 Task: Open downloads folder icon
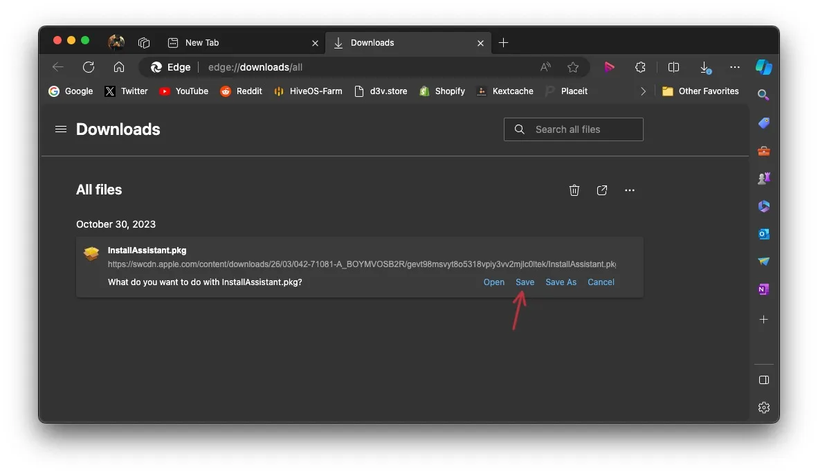[x=602, y=190]
